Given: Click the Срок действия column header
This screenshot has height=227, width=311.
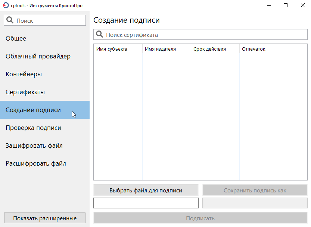Looking at the screenshot, I should [210, 49].
